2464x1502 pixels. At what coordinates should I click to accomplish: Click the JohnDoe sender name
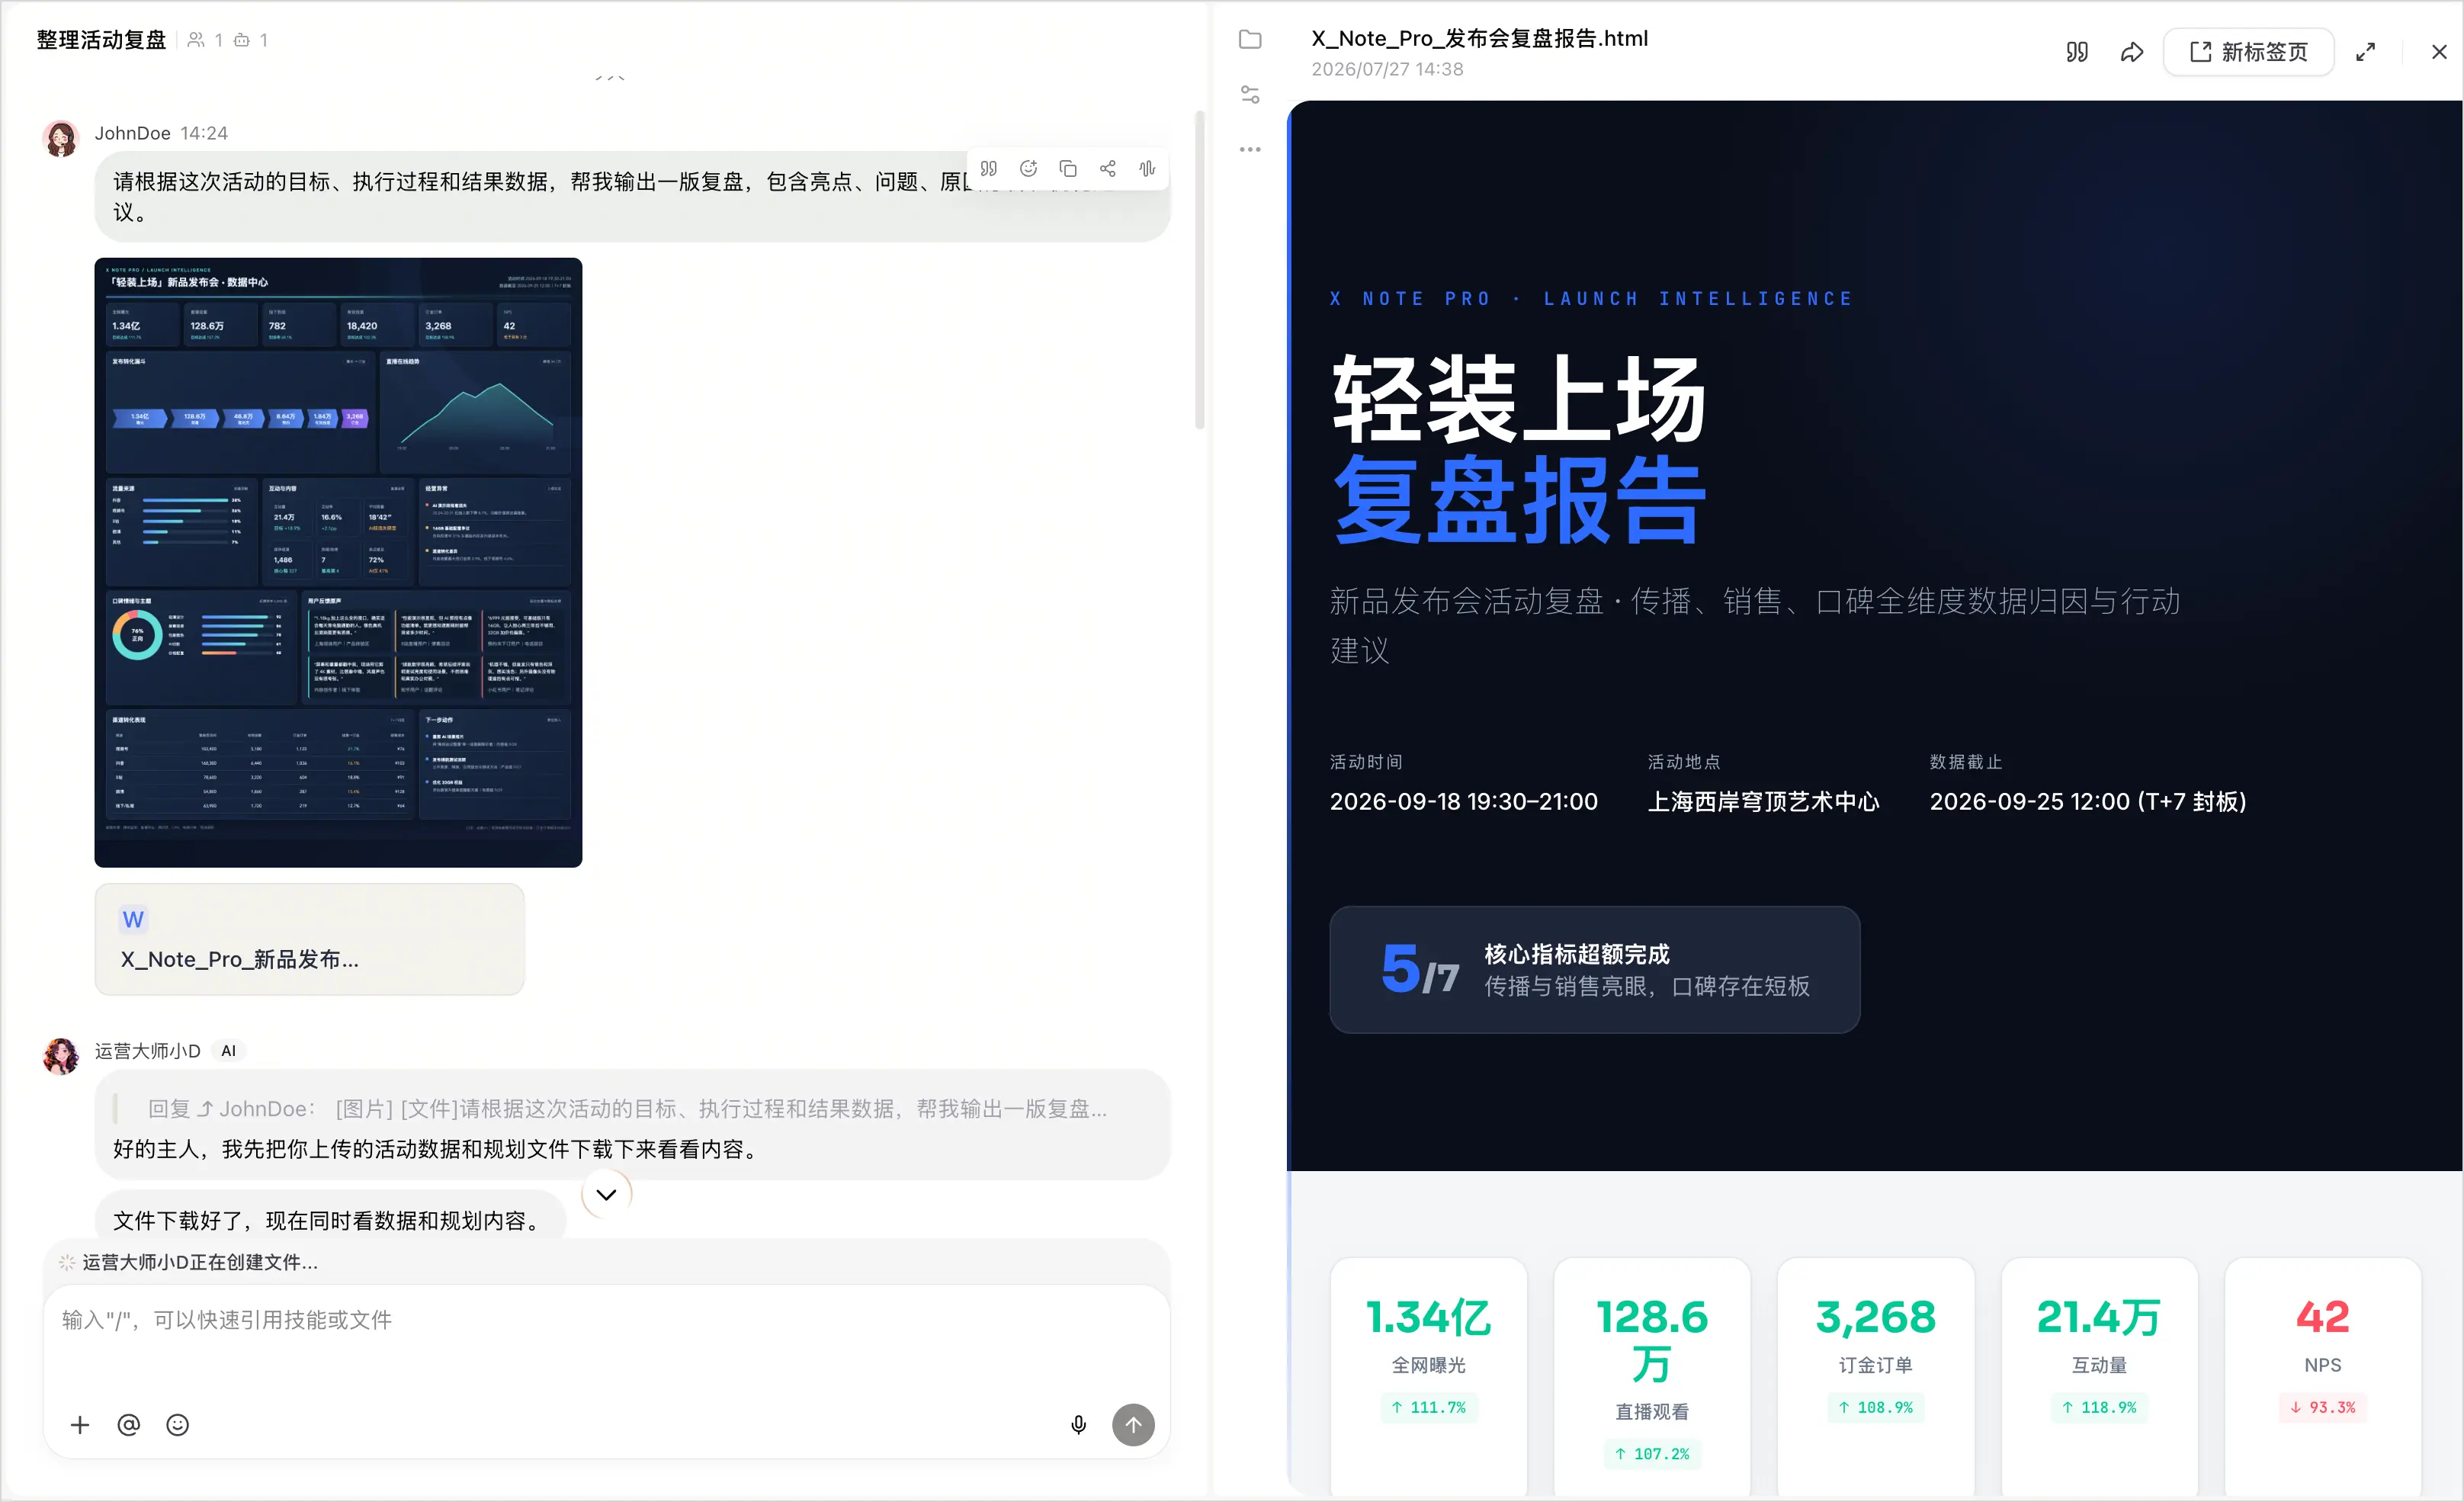tap(133, 133)
